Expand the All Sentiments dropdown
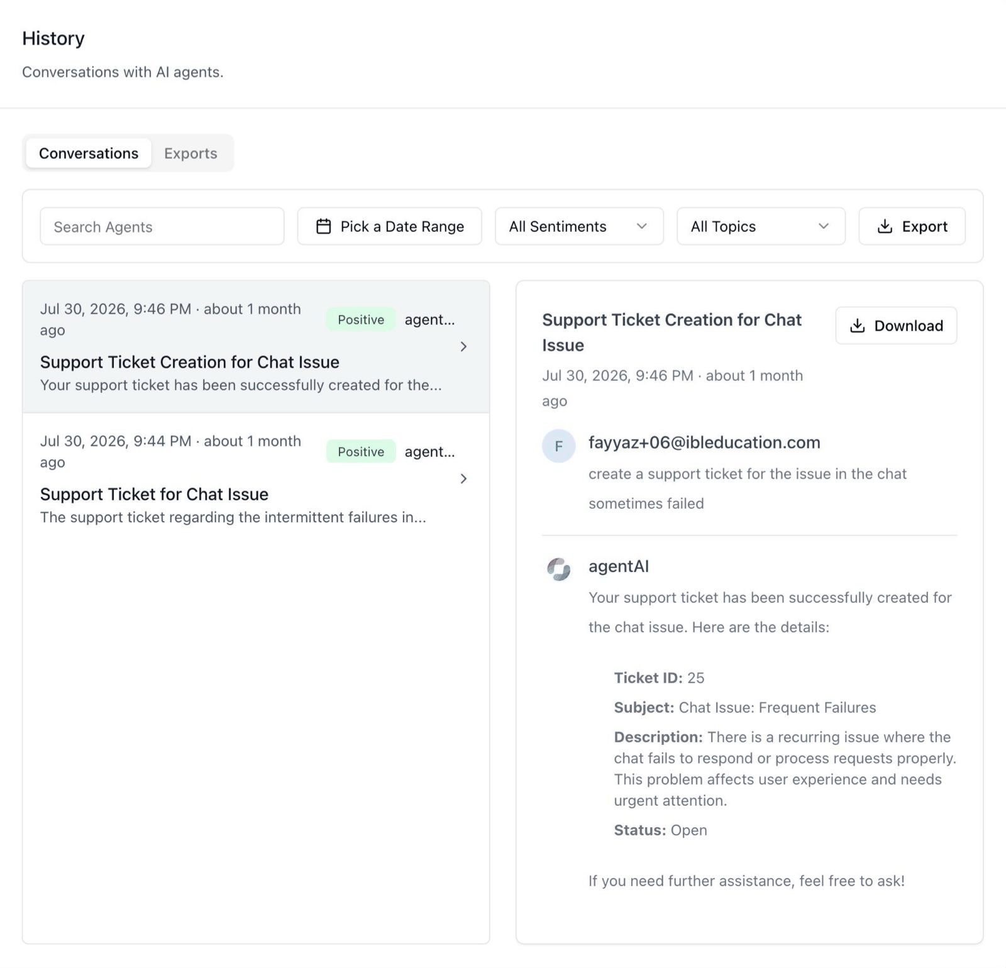The width and height of the screenshot is (1006, 968). tap(579, 226)
